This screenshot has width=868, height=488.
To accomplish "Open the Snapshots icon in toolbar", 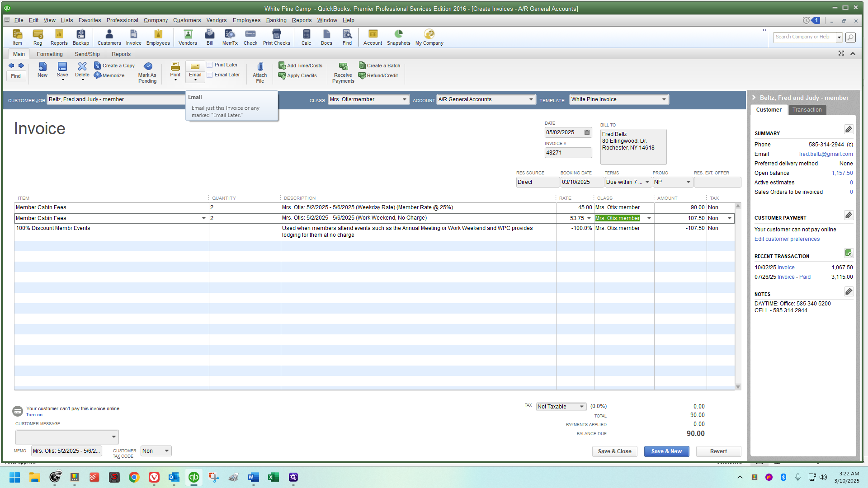I will pyautogui.click(x=398, y=35).
